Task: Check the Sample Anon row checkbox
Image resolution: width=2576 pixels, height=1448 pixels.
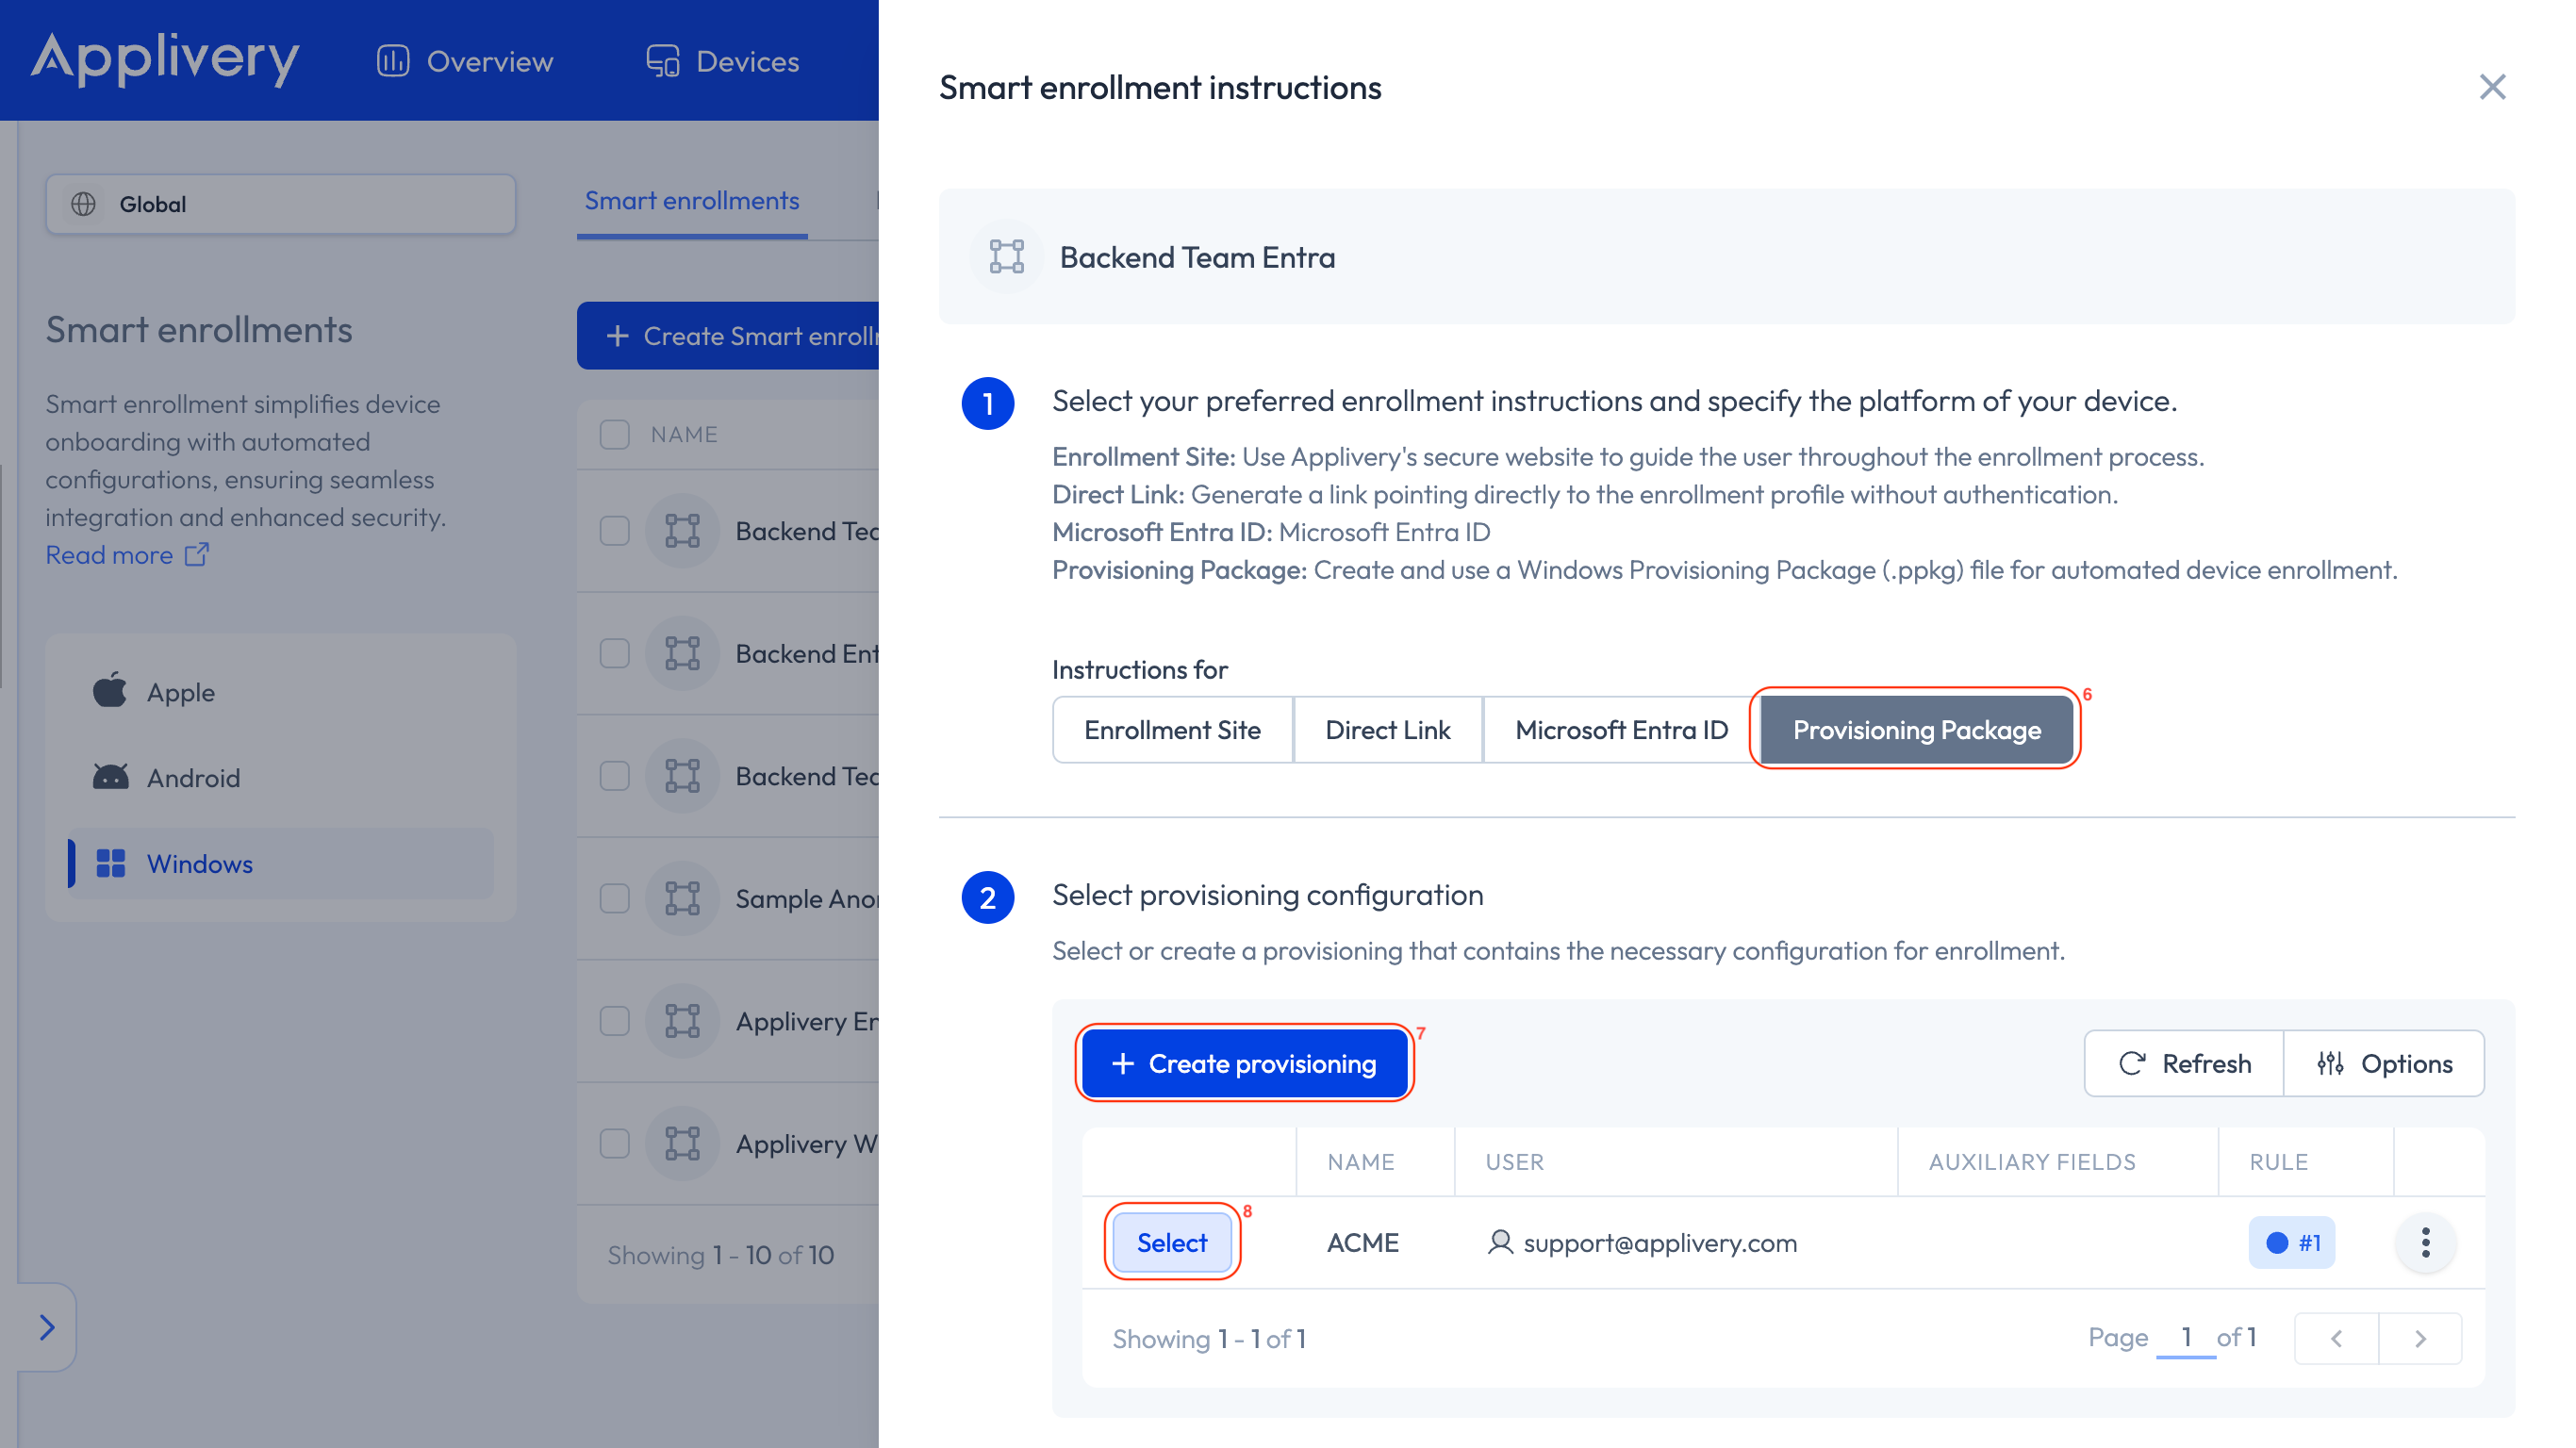Action: click(614, 899)
